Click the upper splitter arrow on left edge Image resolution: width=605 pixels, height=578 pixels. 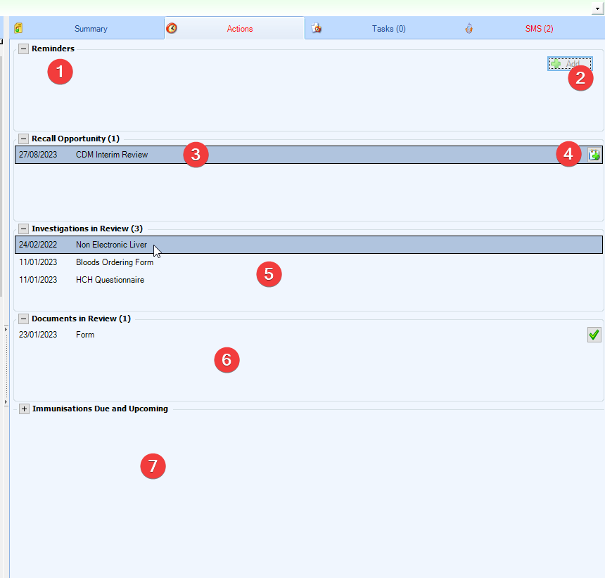(6, 329)
